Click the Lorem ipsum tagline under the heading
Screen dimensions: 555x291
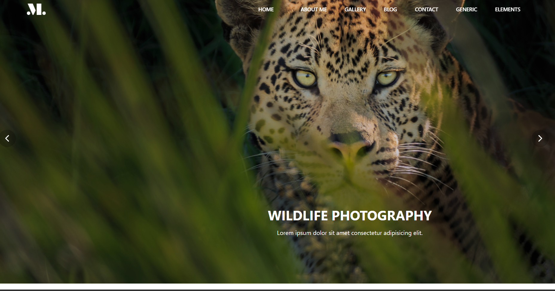point(350,233)
